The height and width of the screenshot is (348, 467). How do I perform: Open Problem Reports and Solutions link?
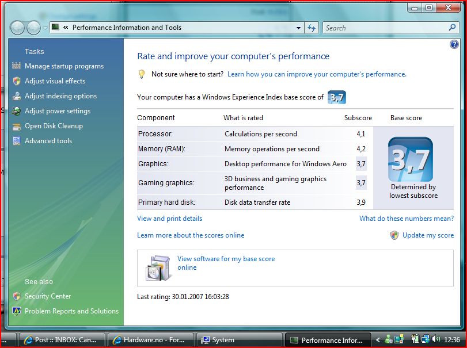[71, 311]
